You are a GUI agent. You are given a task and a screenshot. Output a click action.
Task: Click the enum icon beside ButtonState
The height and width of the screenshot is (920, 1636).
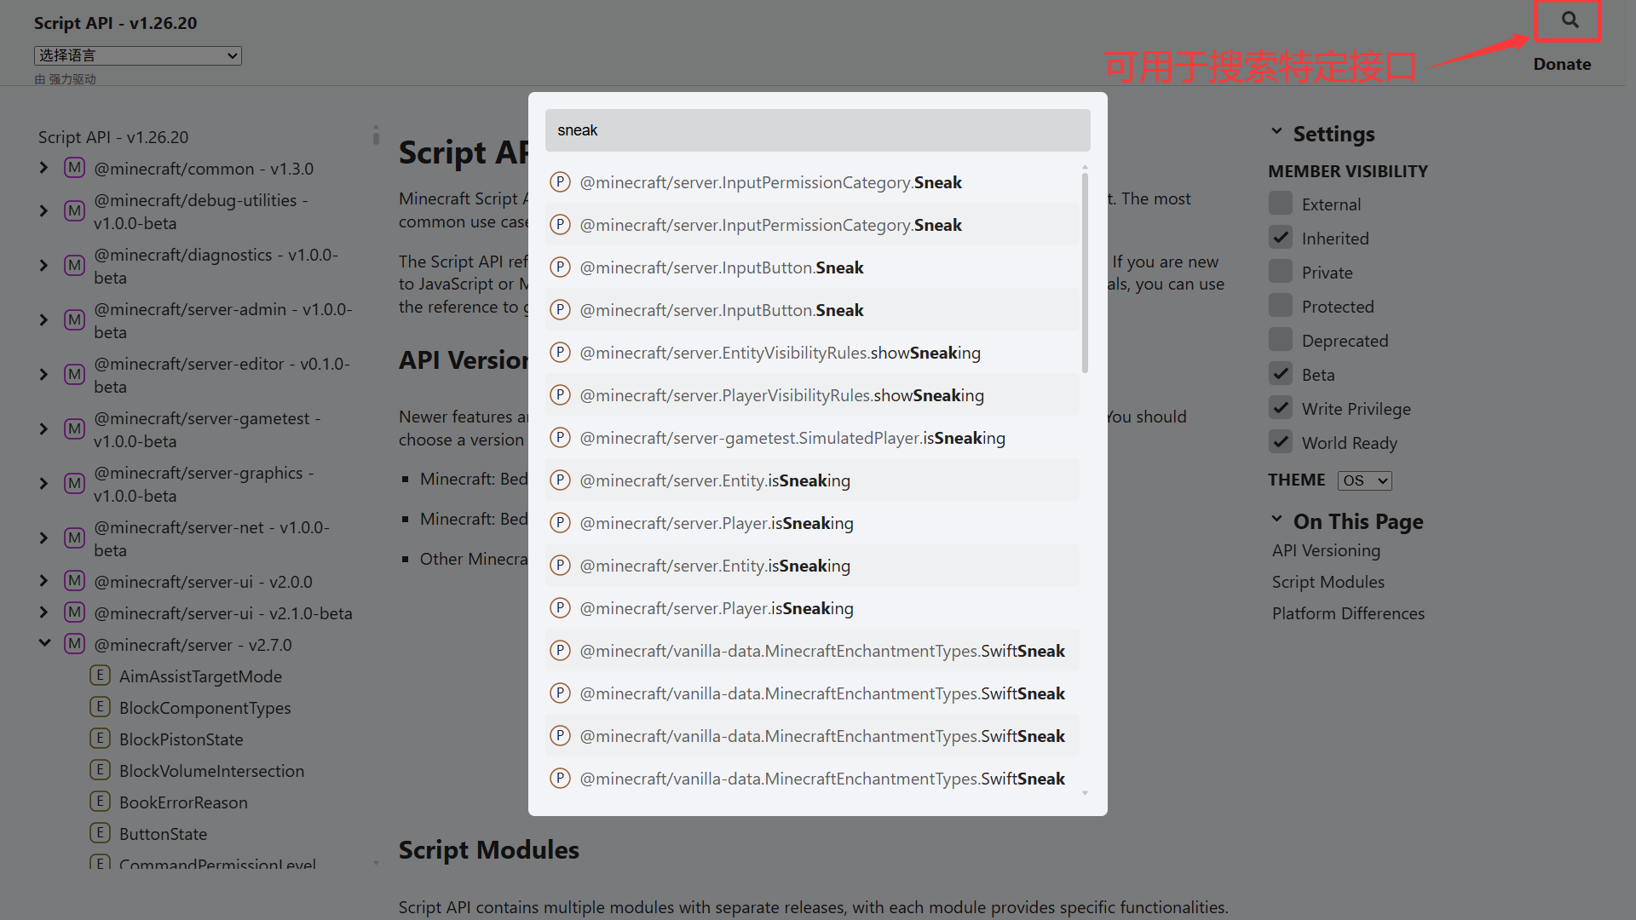point(101,833)
